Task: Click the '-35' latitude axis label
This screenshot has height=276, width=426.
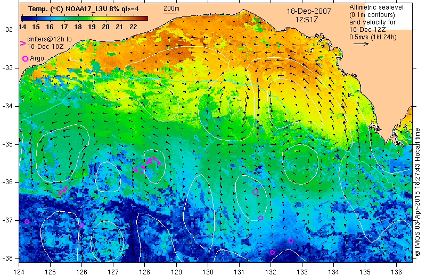Action: tap(7, 144)
